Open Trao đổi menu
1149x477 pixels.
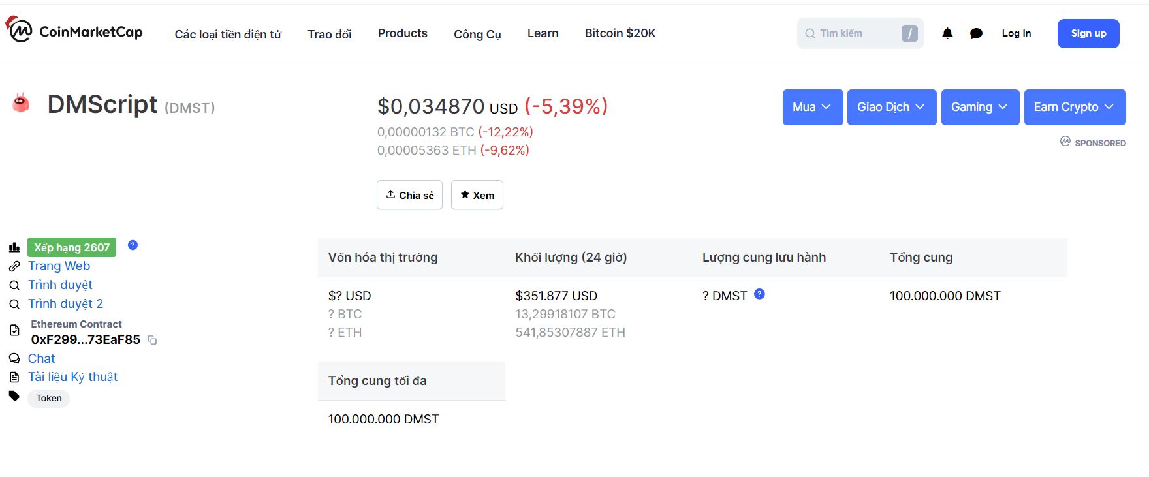[x=330, y=34]
